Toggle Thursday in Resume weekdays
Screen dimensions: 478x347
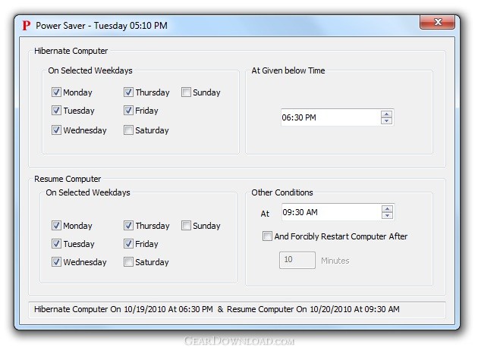129,226
